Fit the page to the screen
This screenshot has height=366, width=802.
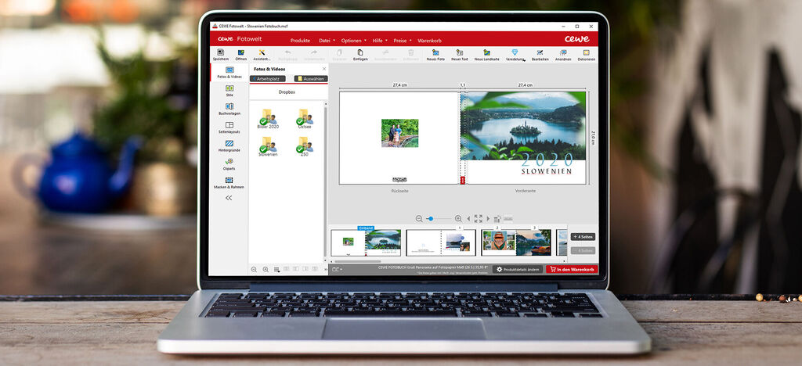point(479,218)
